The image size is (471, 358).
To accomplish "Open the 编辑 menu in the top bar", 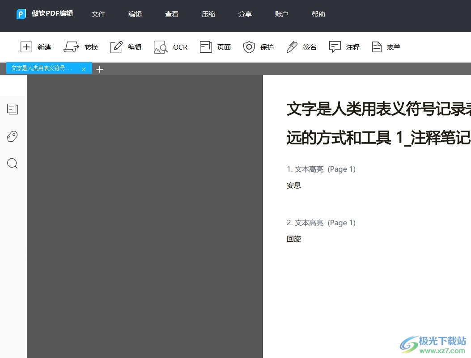I will (135, 14).
